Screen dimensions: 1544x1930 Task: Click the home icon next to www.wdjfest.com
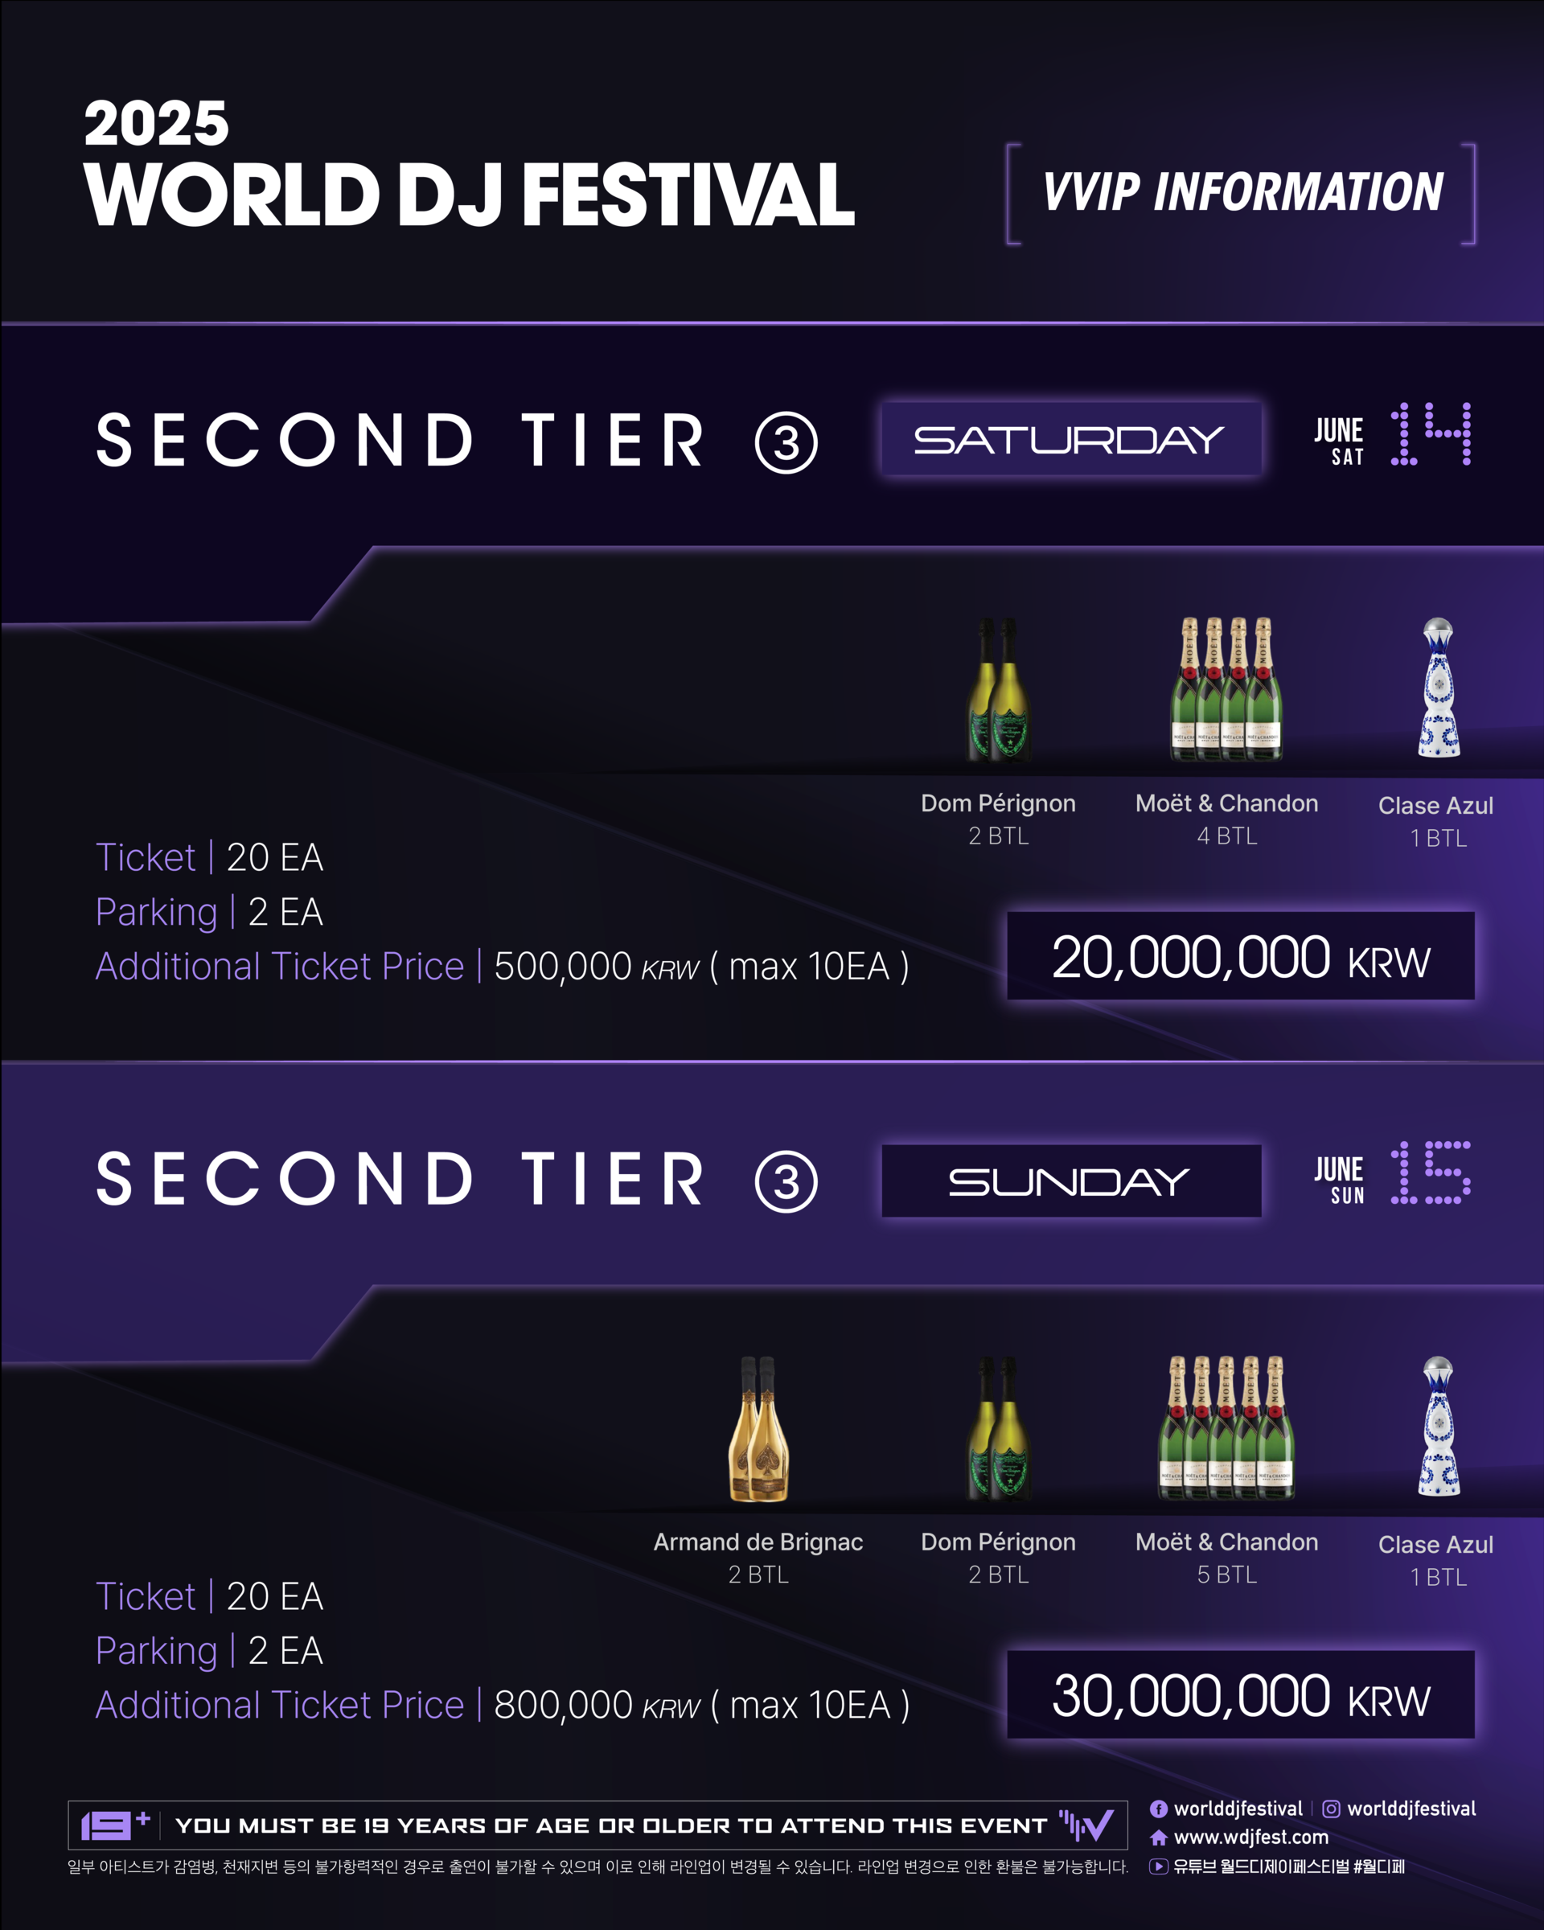[1158, 1838]
